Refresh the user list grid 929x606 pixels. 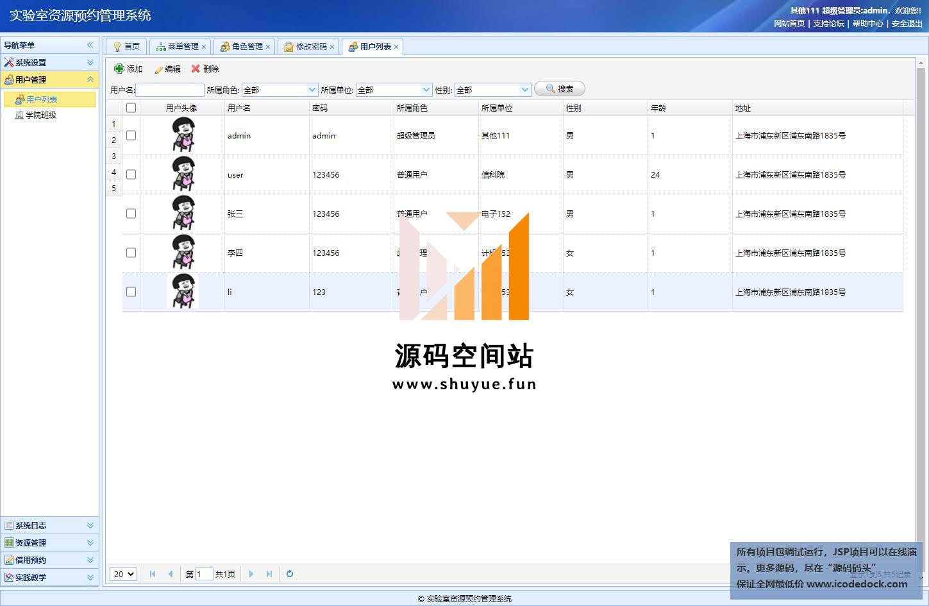[x=290, y=574]
